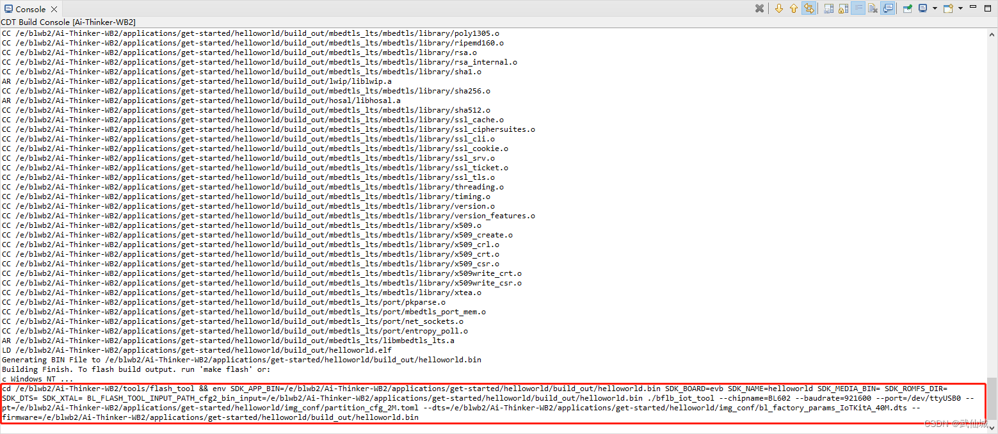
Task: Jump to next error with down arrow
Action: (x=779, y=8)
